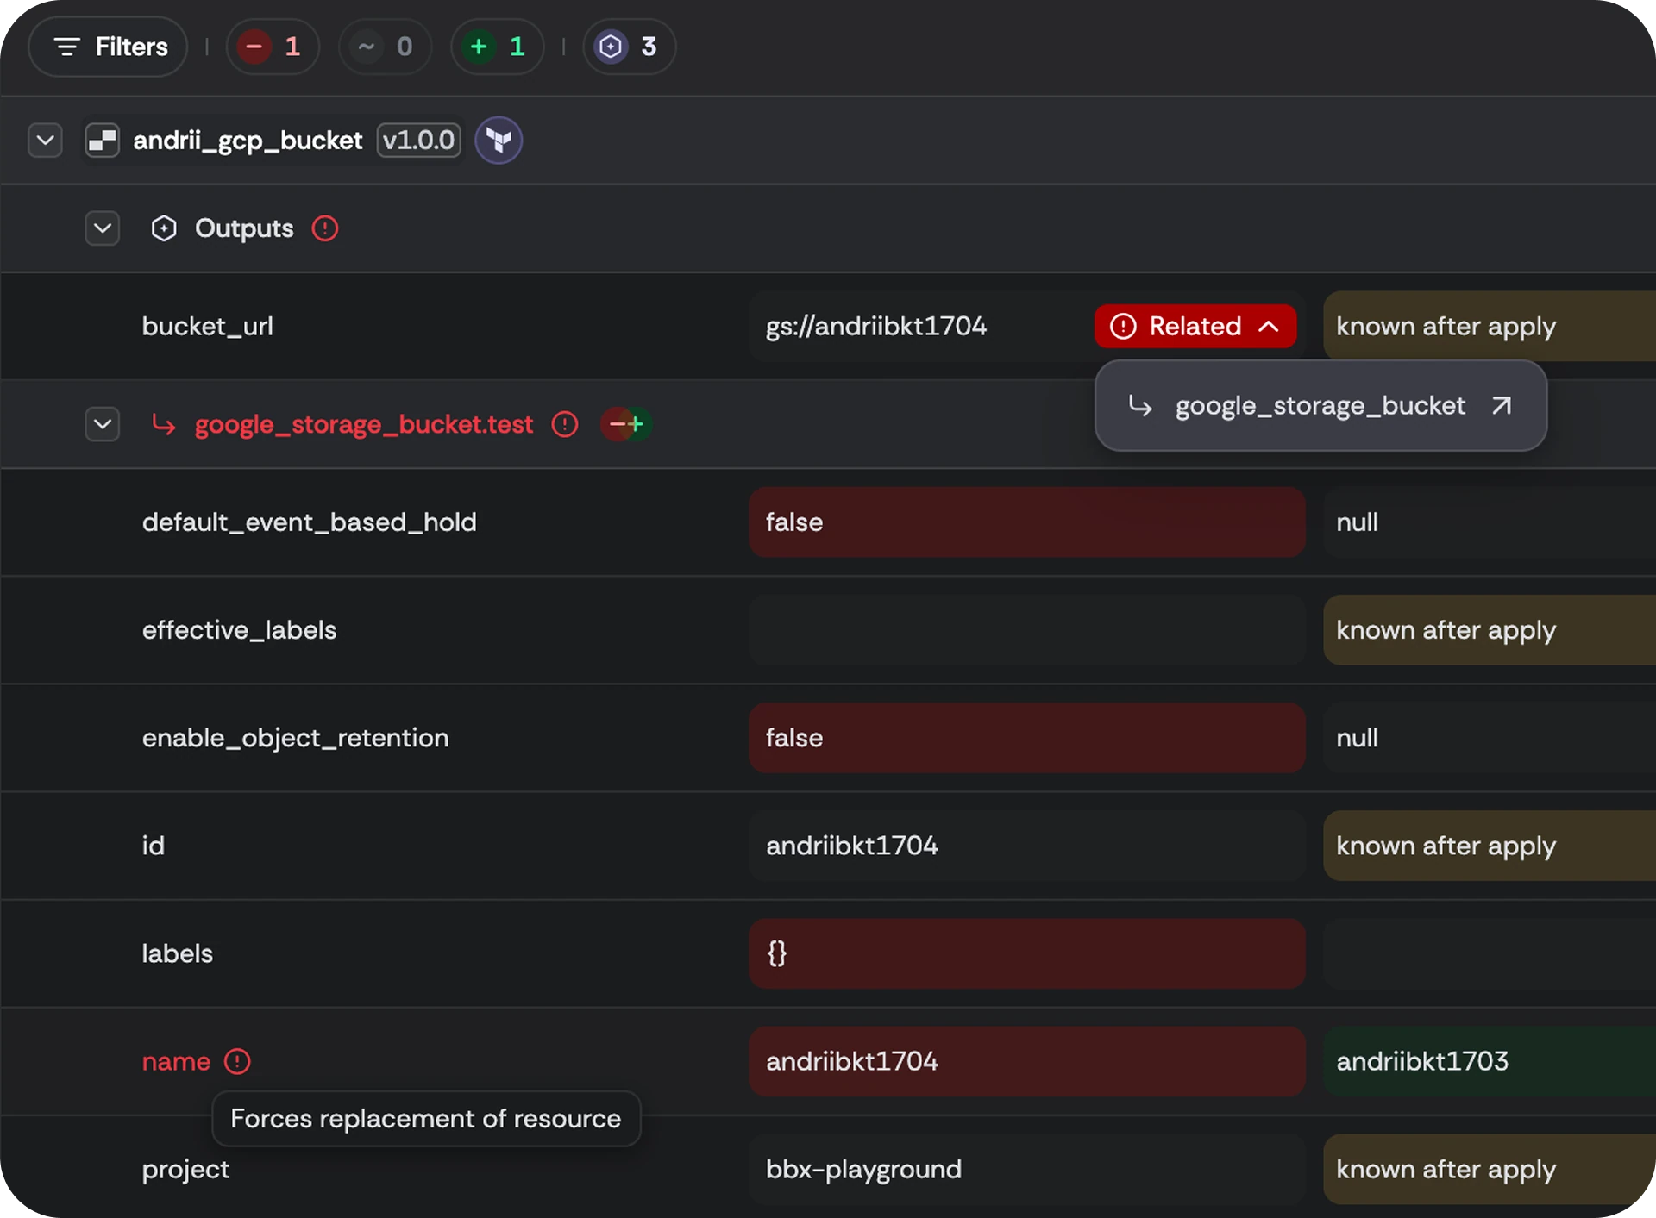Click the hexagon Outputs icon
Viewport: 1656px width, 1218px height.
[164, 228]
